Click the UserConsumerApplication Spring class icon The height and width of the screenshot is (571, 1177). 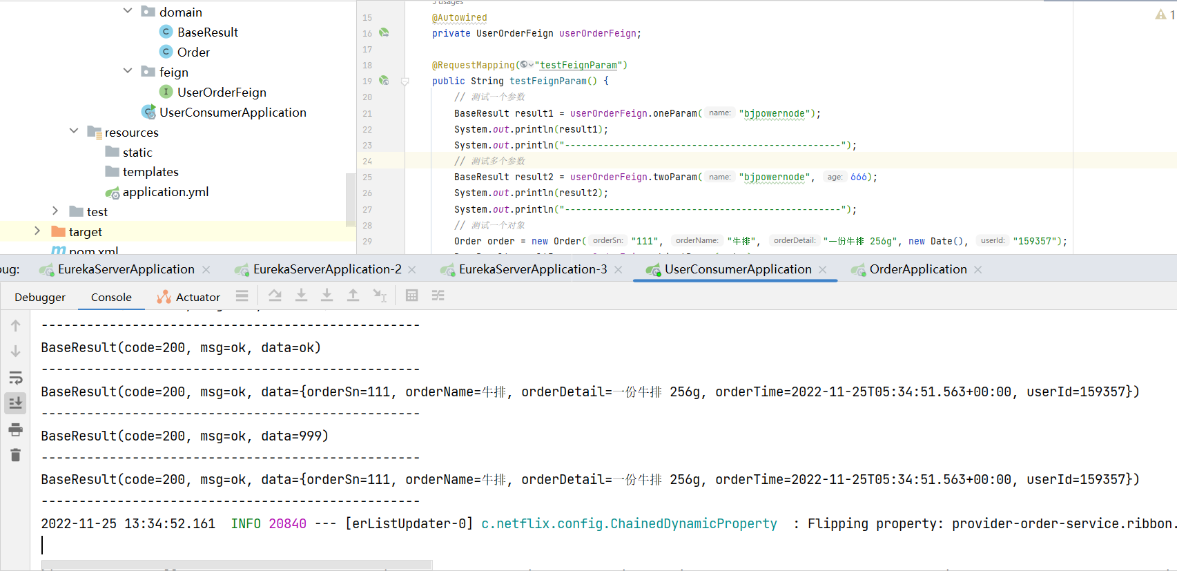[148, 112]
